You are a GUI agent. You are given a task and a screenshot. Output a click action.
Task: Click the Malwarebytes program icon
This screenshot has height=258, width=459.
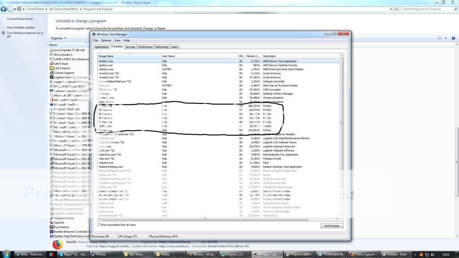(52, 91)
